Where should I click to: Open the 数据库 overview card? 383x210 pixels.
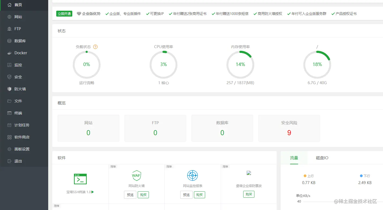222,128
